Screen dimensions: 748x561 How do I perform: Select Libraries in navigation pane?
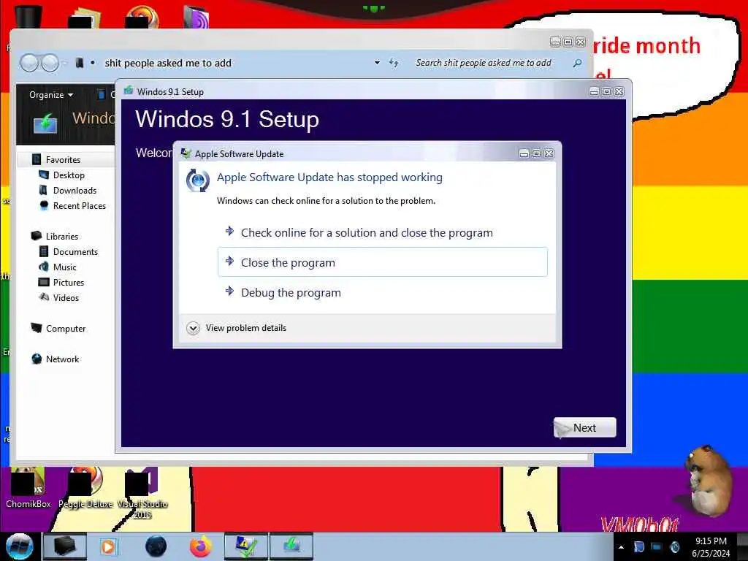coord(62,236)
